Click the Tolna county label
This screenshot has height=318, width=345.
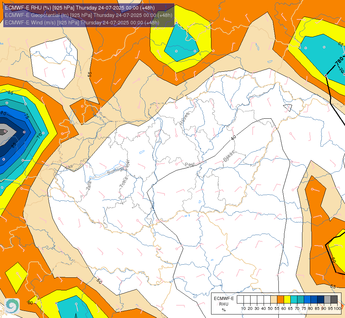(x=123, y=182)
